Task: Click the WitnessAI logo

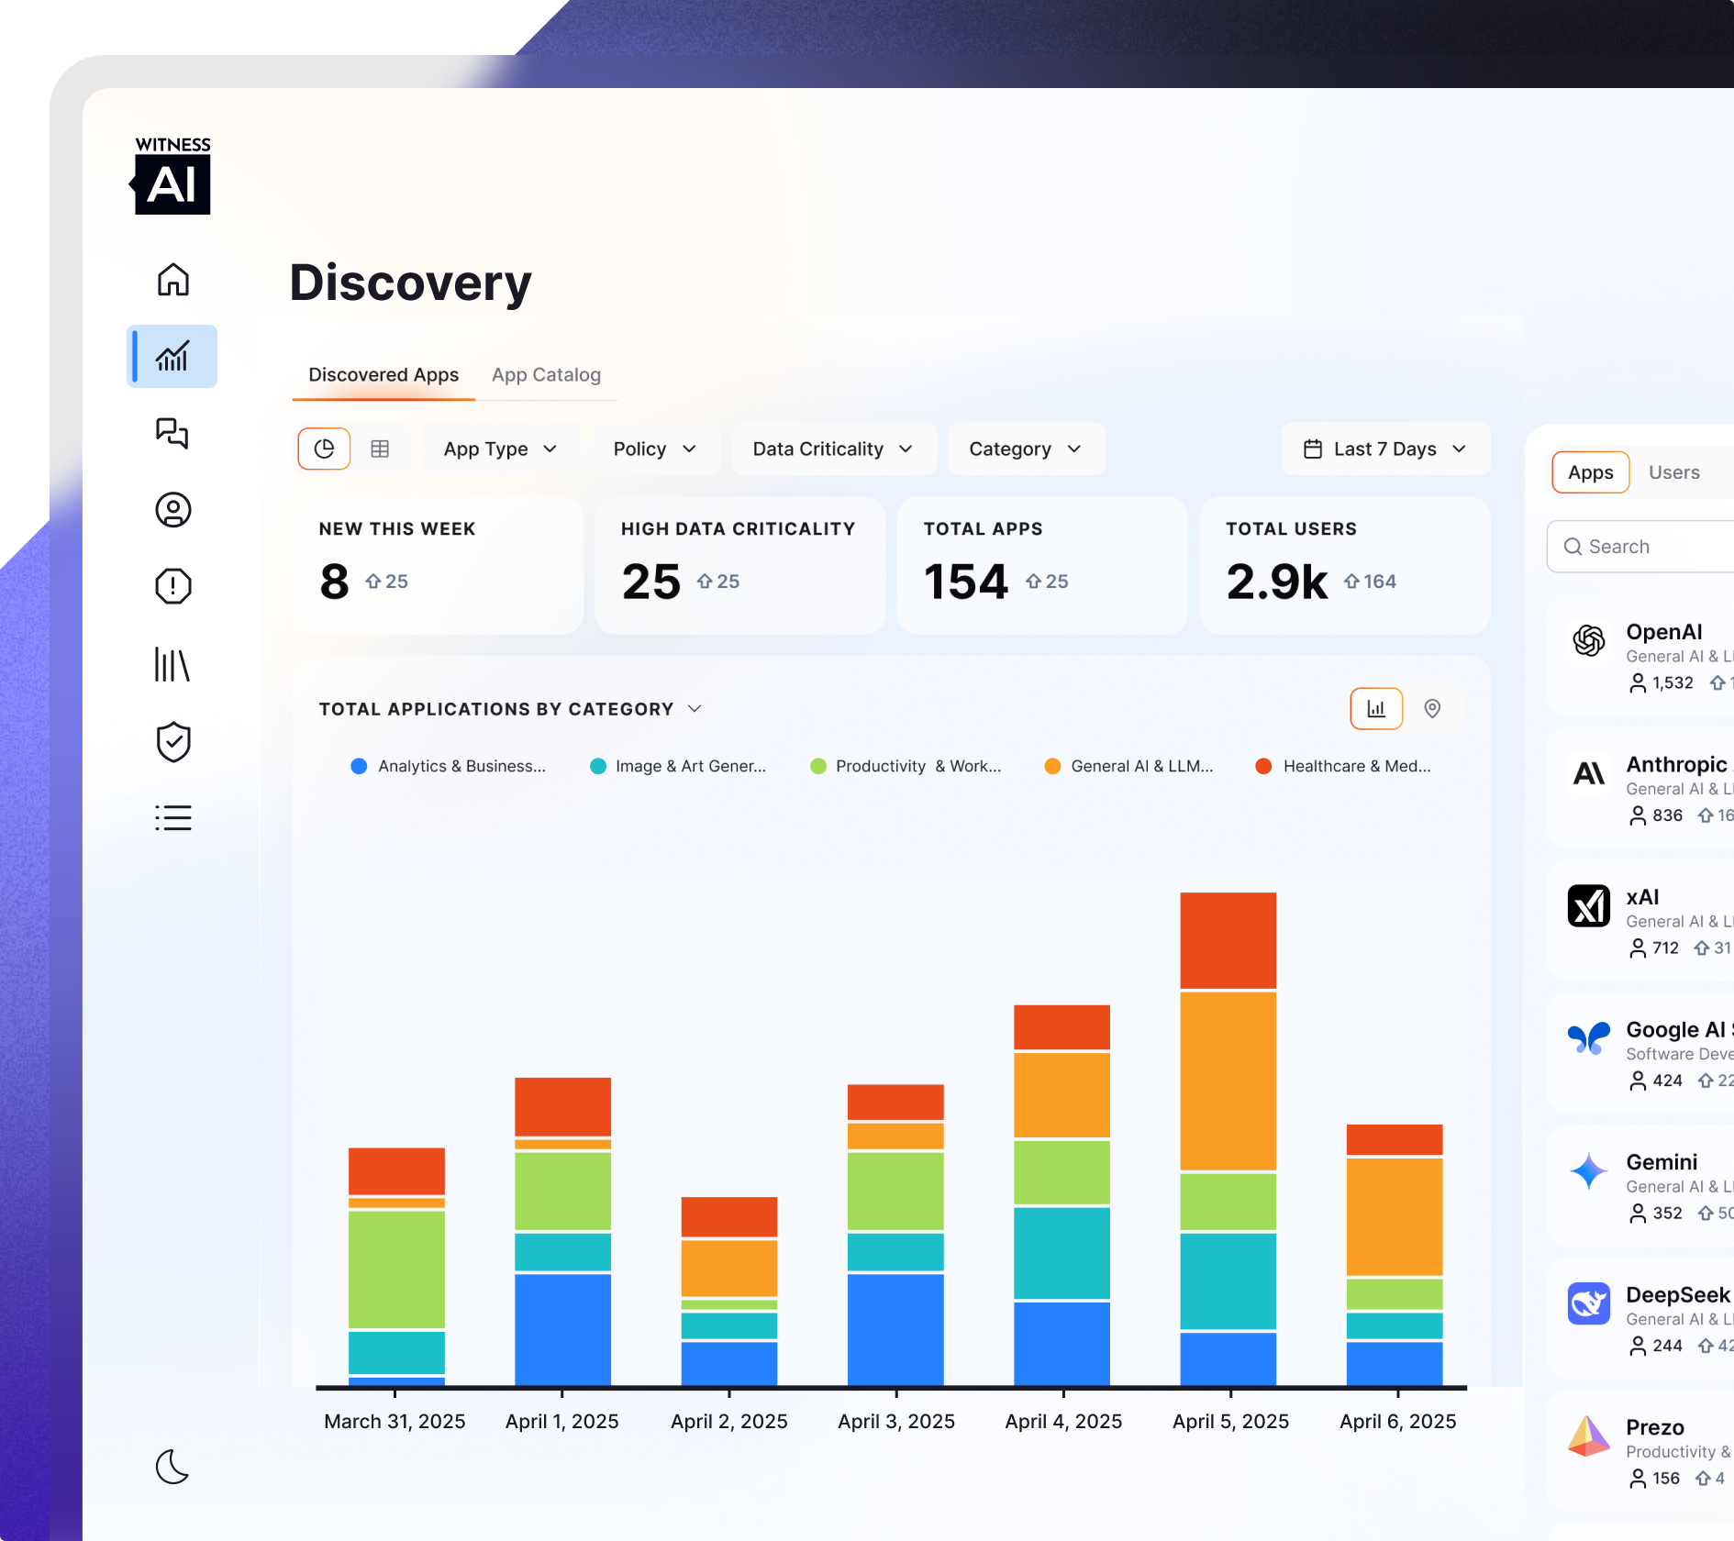Action: click(172, 175)
